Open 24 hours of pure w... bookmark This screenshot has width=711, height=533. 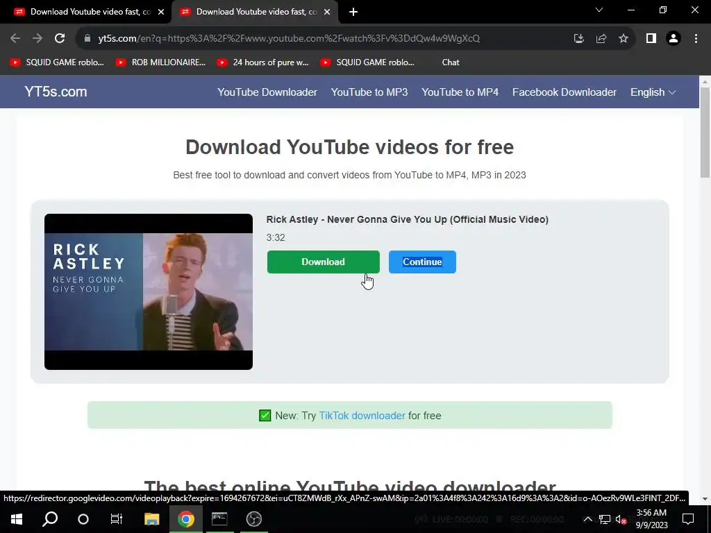pyautogui.click(x=263, y=62)
